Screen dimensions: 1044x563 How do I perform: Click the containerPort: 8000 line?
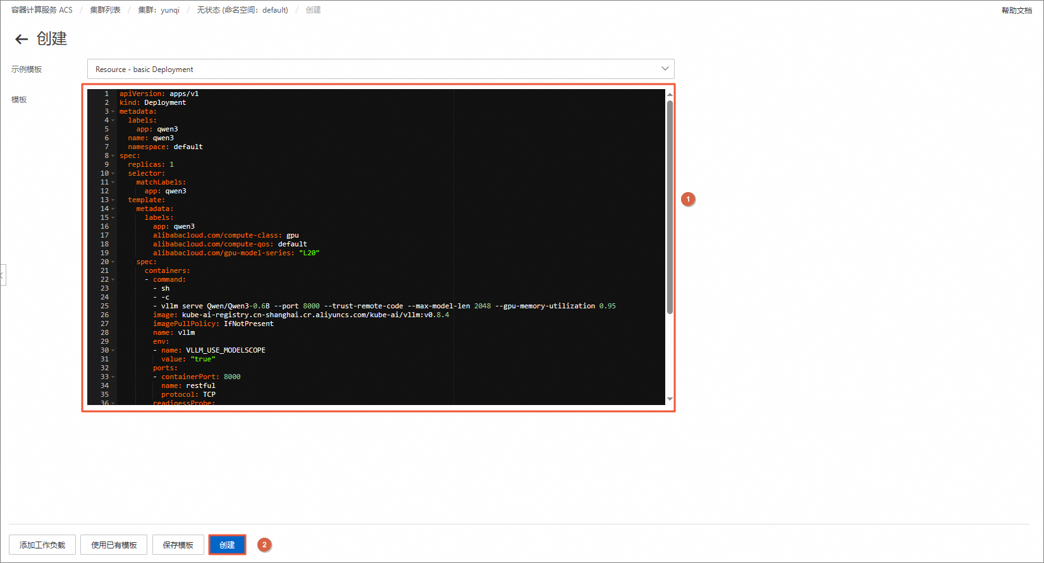coord(197,377)
